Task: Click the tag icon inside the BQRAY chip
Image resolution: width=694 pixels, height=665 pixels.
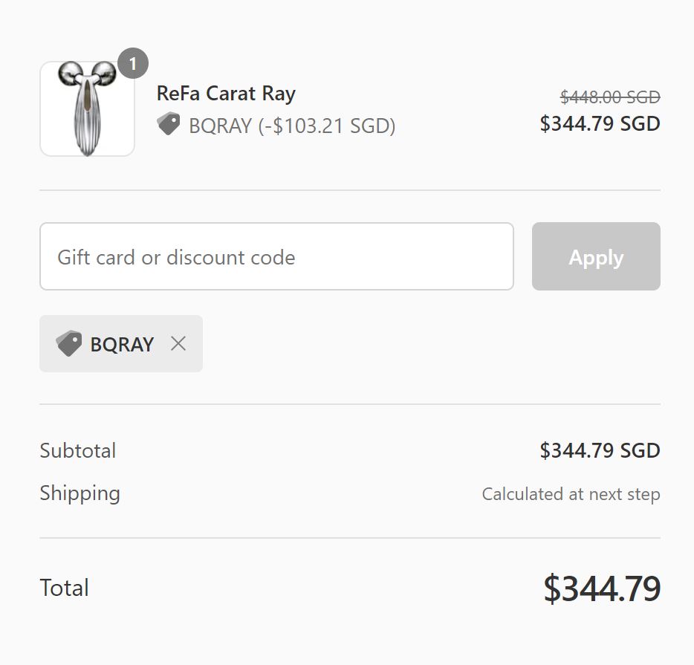Action: click(x=68, y=343)
